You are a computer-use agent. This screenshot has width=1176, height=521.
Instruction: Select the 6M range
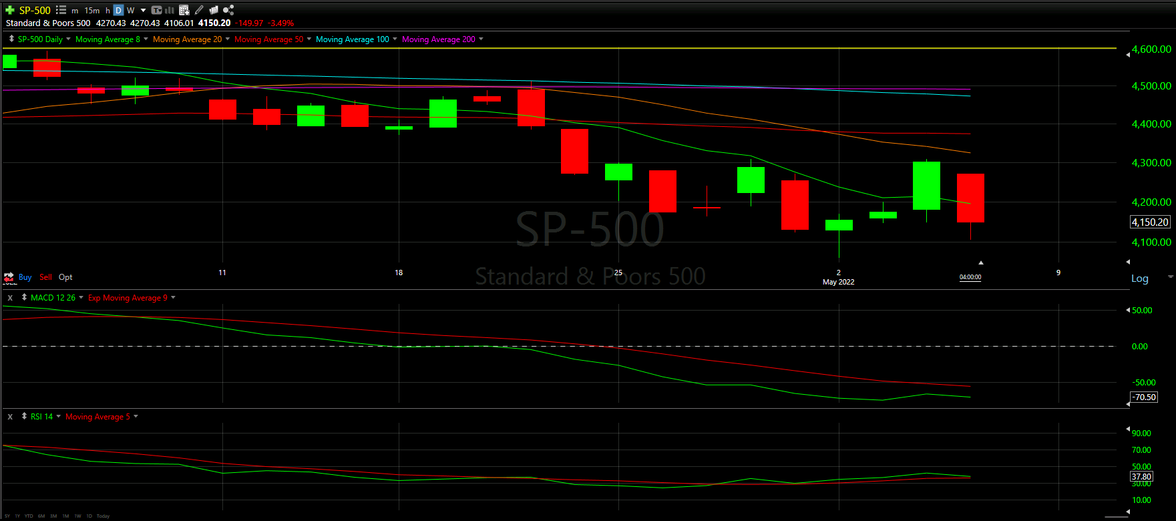click(41, 516)
